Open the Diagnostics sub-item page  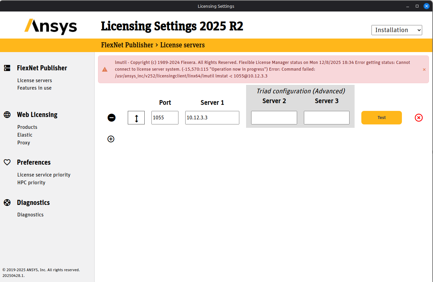(30, 215)
